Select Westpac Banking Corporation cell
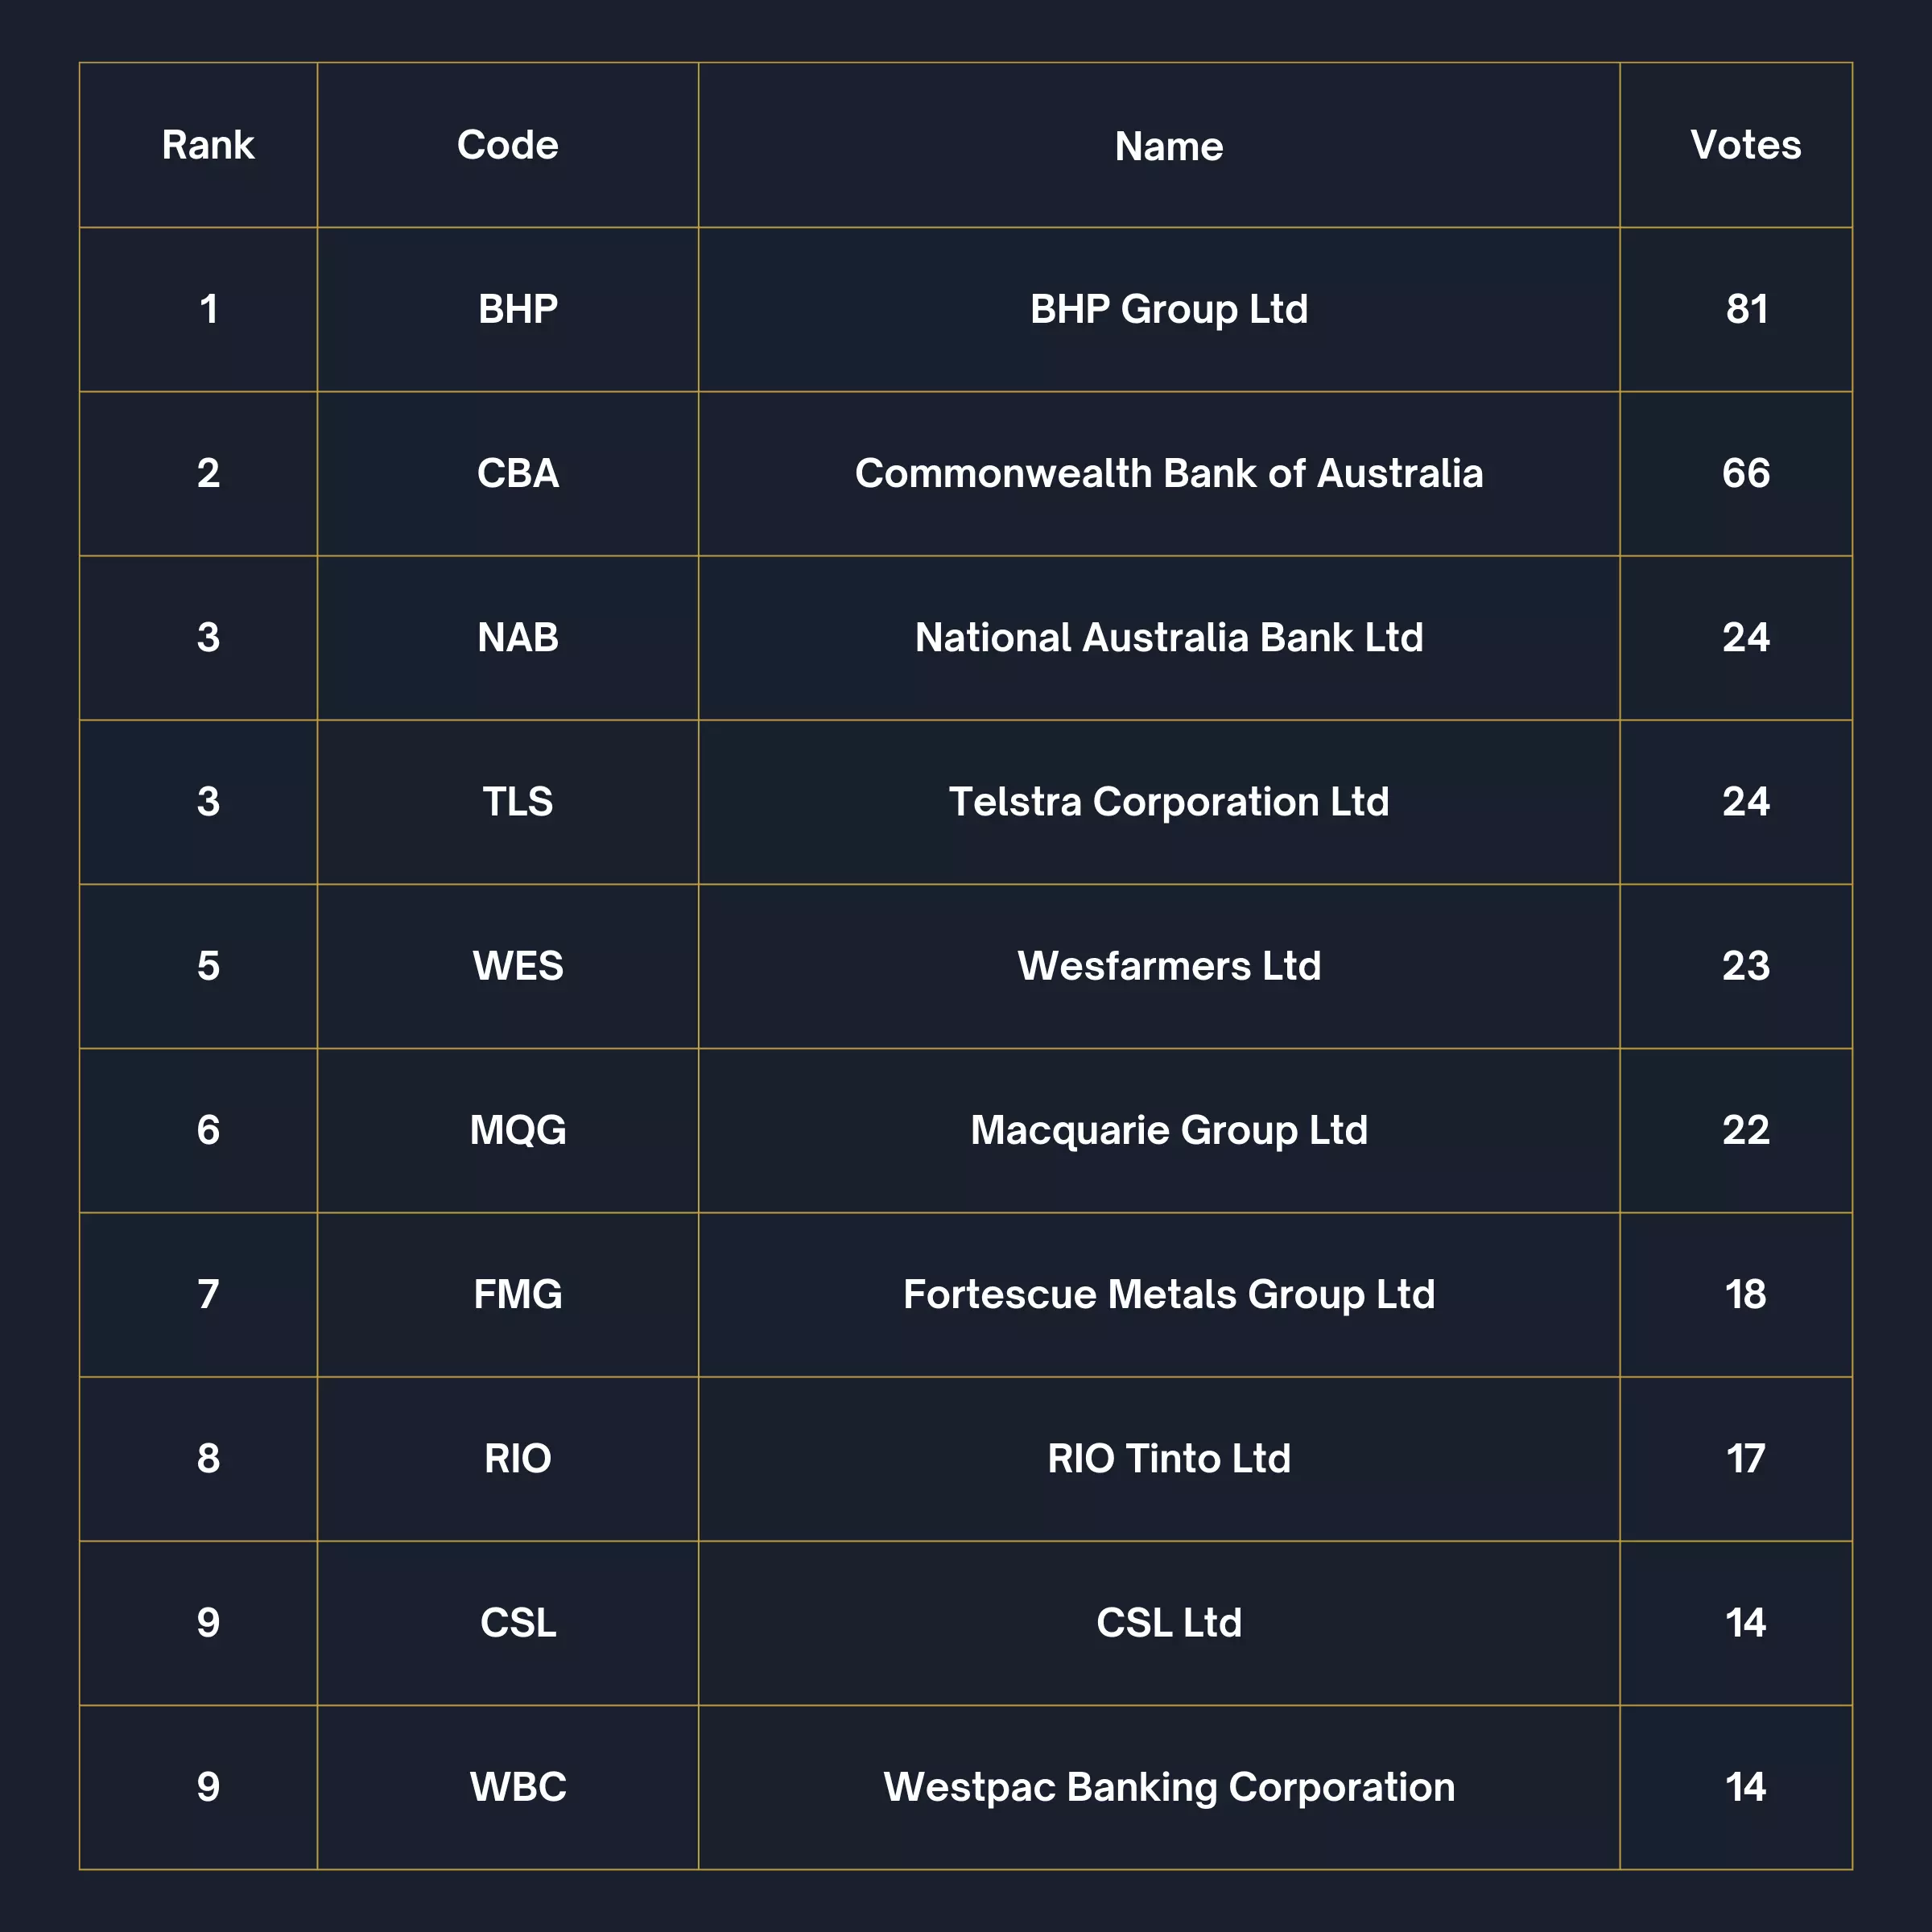Viewport: 1932px width, 1932px height. (1168, 1787)
